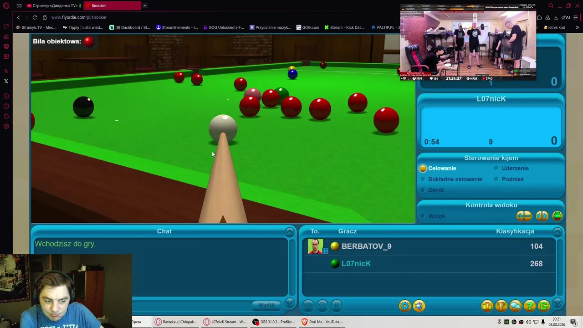Image resolution: width=583 pixels, height=328 pixels.
Task: Open the (9) Dashboard bookmark
Action: coord(129,27)
